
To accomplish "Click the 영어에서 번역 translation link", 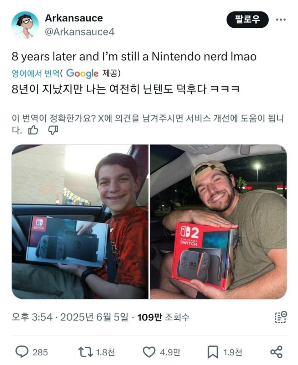I will pyautogui.click(x=36, y=73).
